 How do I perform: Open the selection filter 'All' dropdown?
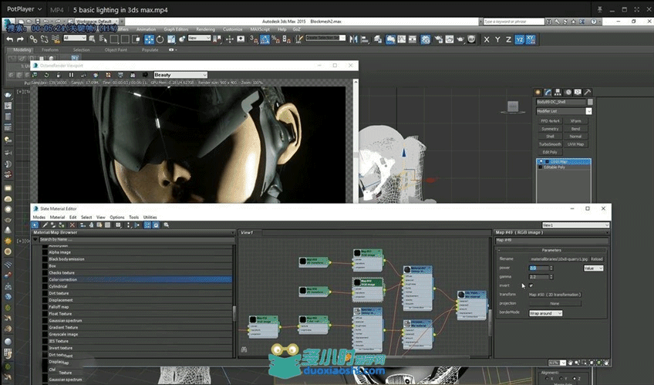coord(75,38)
